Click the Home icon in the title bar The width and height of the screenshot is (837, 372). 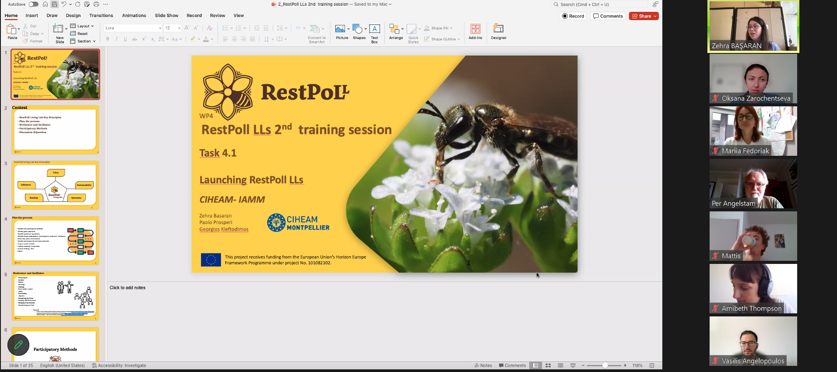[x=45, y=4]
